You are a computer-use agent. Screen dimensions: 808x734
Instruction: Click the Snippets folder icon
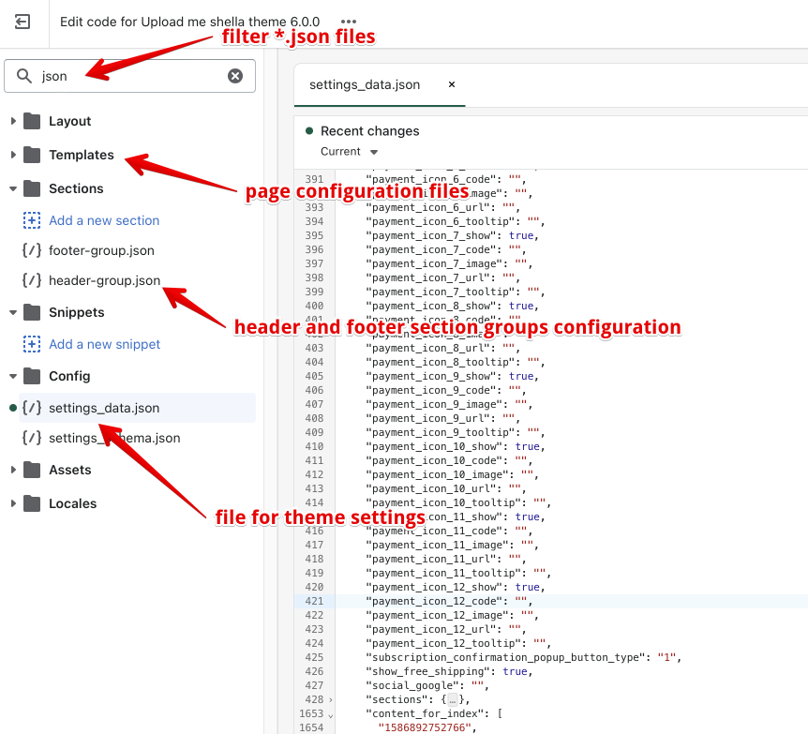click(32, 312)
